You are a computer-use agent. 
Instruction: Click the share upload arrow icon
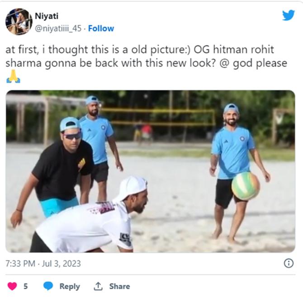pyautogui.click(x=98, y=286)
